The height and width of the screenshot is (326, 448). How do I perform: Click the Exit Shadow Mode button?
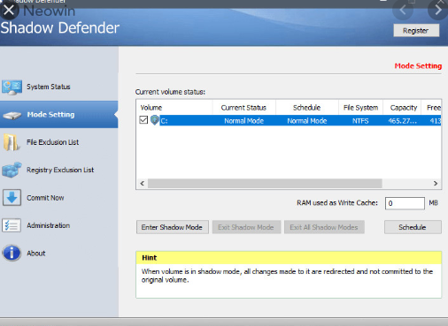pos(246,227)
